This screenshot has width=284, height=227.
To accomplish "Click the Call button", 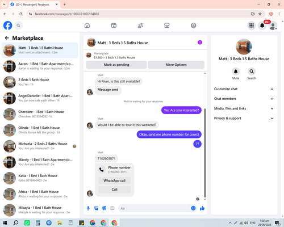I will pos(115,190).
